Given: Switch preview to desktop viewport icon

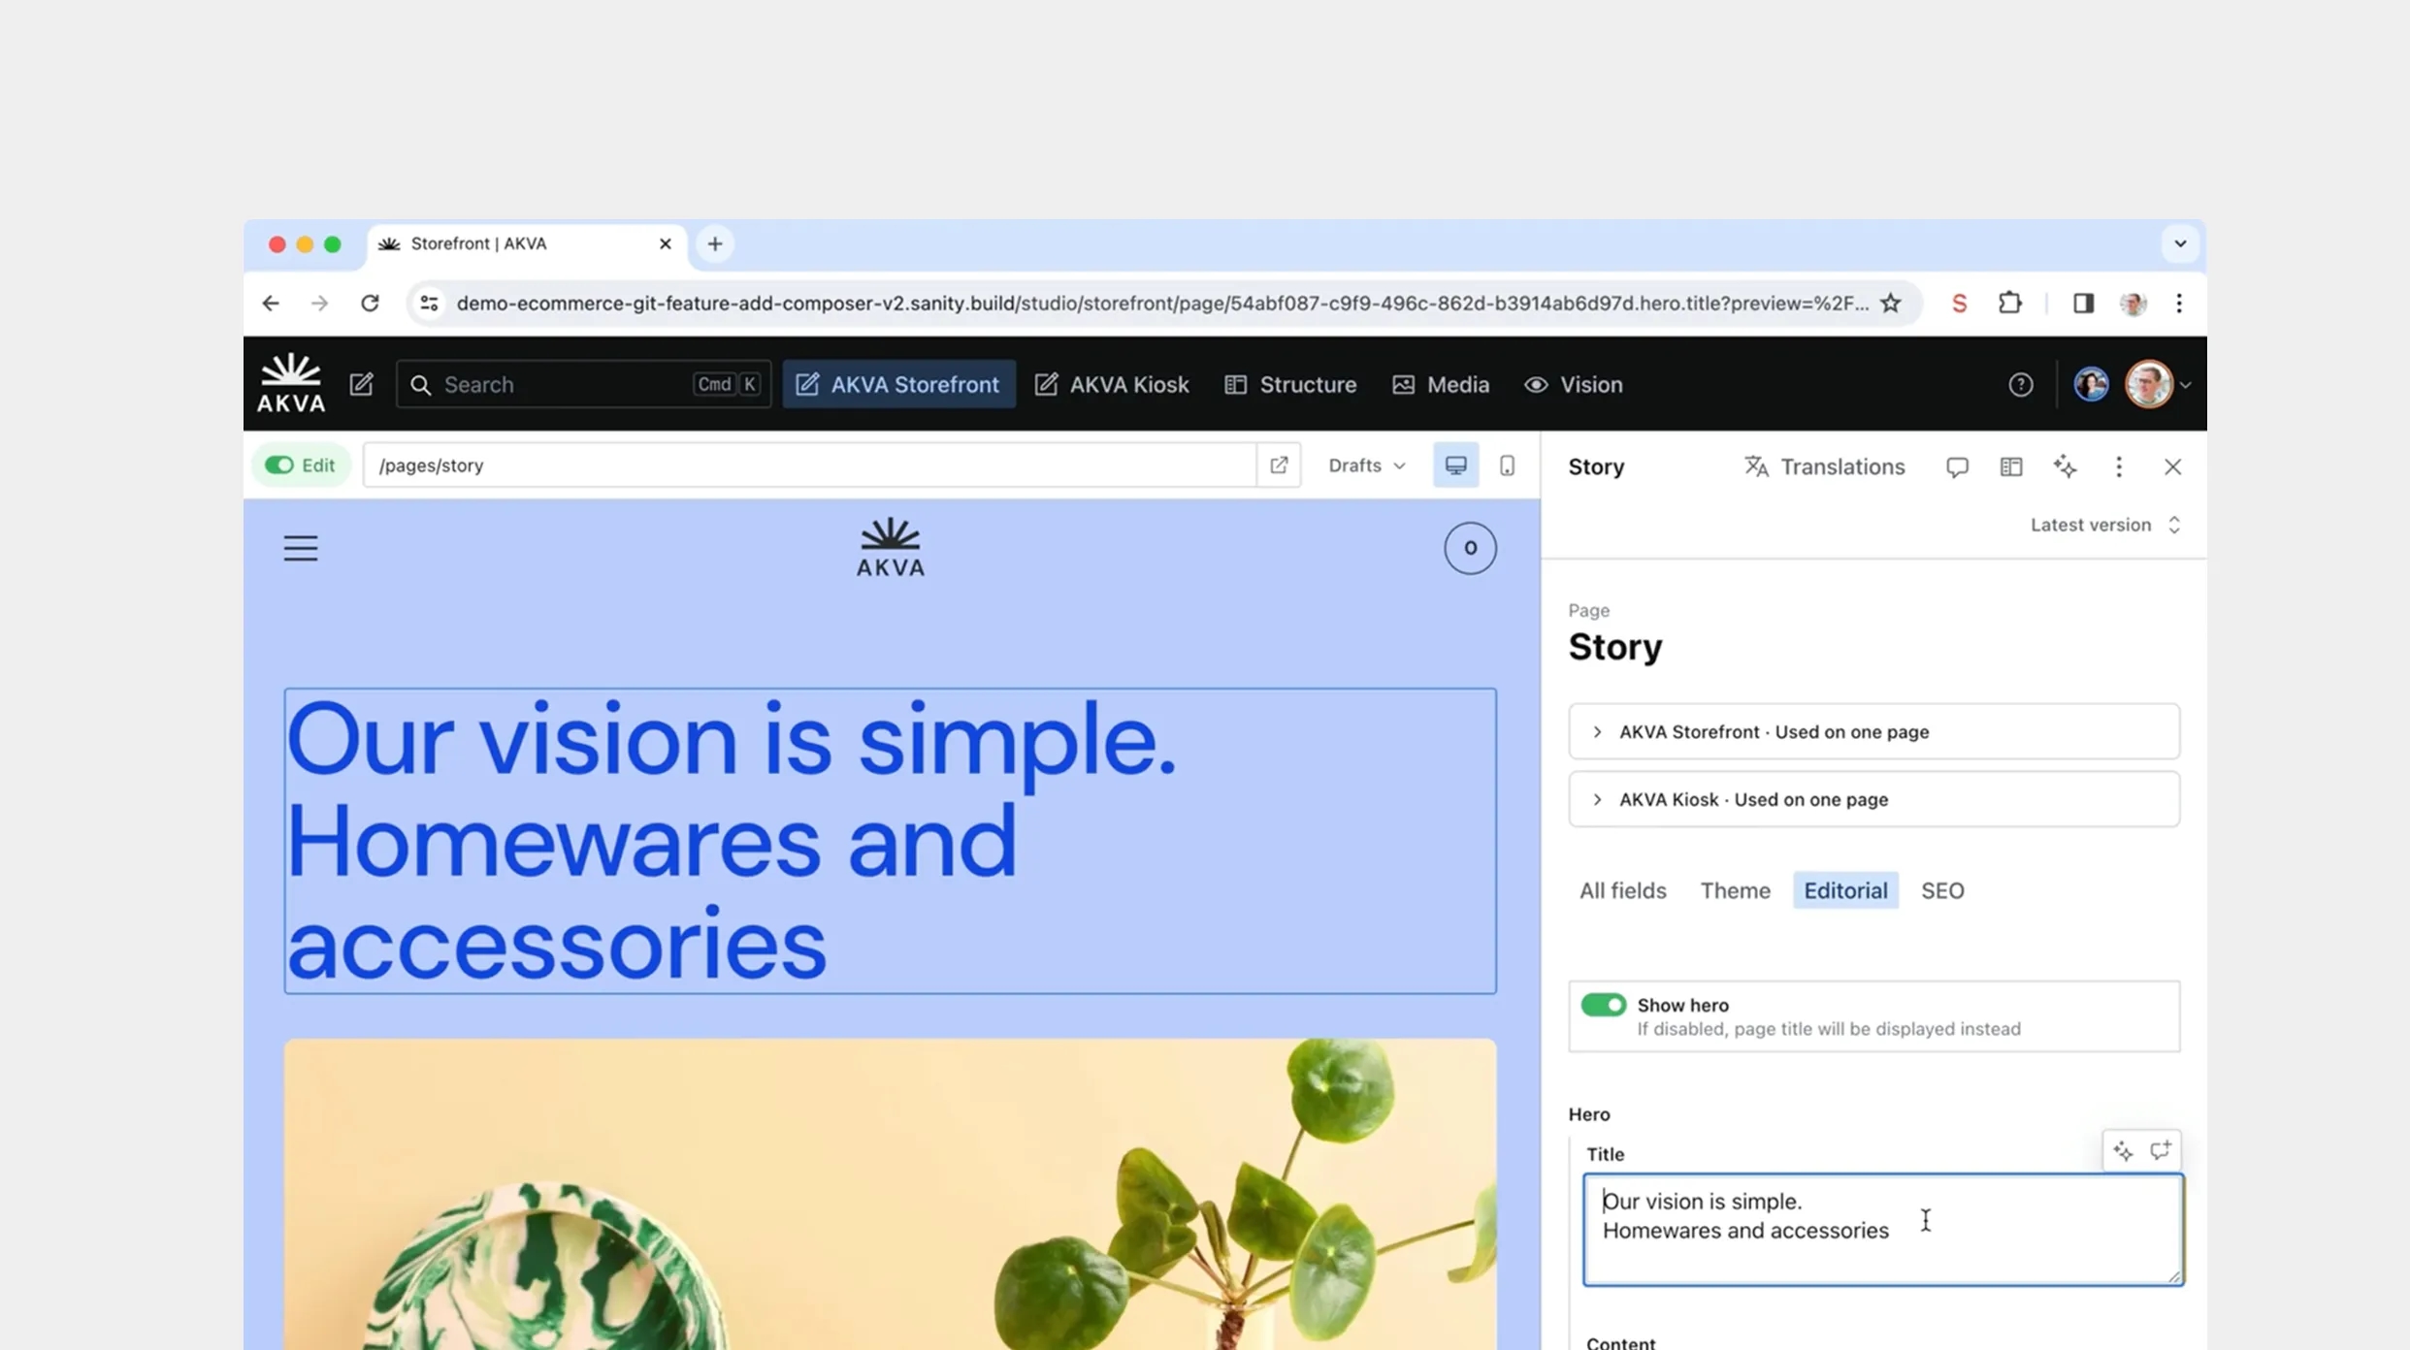Looking at the screenshot, I should tap(1455, 466).
